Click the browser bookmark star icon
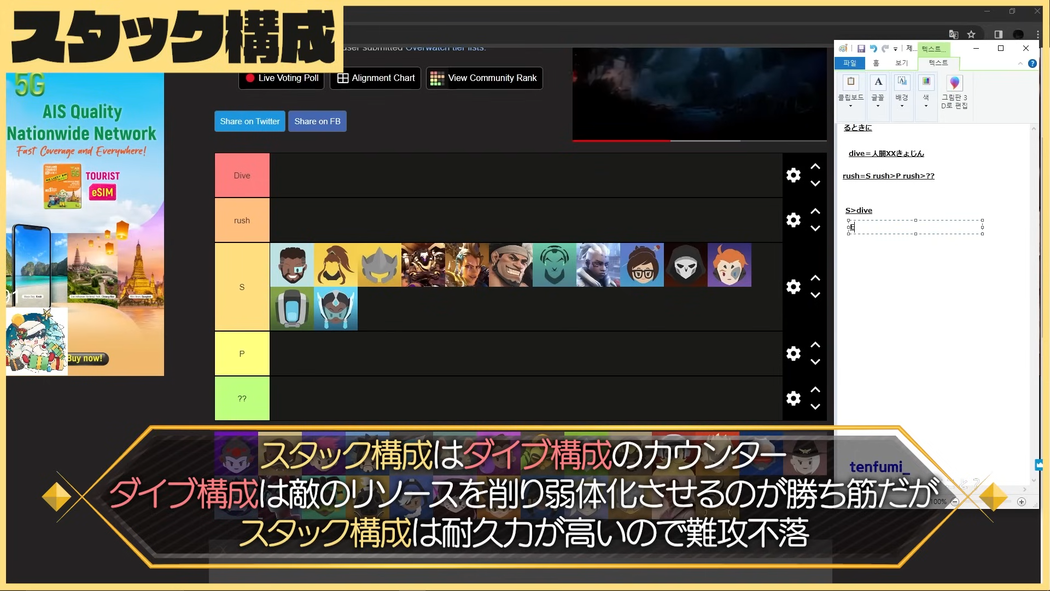 [971, 34]
